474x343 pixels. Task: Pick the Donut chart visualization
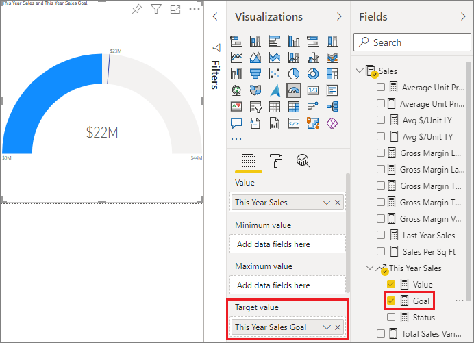coord(313,74)
